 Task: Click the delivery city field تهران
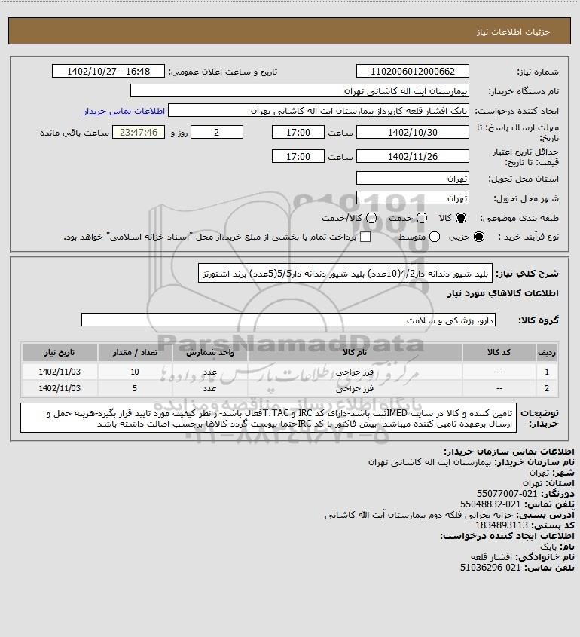[x=412, y=198]
